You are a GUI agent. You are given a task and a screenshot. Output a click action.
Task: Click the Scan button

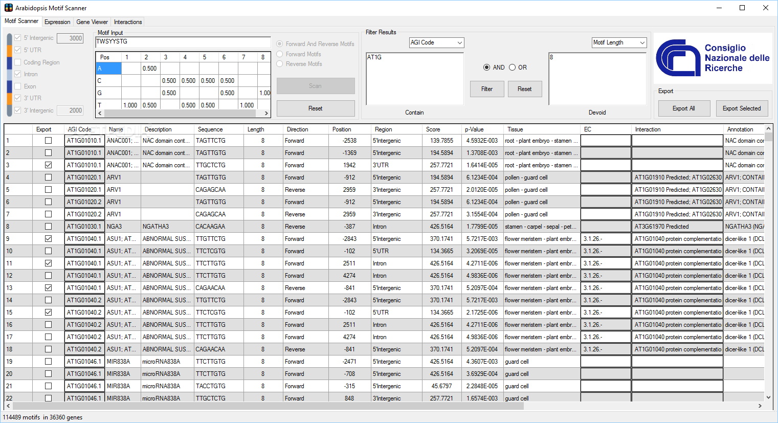click(316, 86)
